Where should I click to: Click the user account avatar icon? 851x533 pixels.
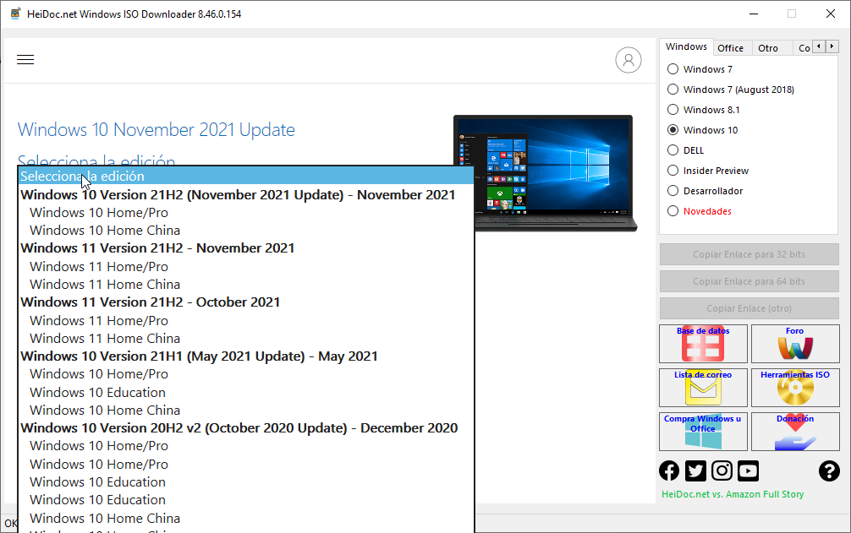pos(628,60)
